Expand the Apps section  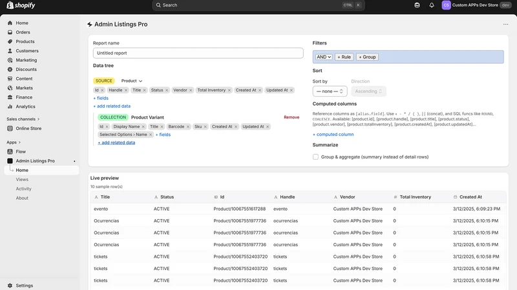14,142
